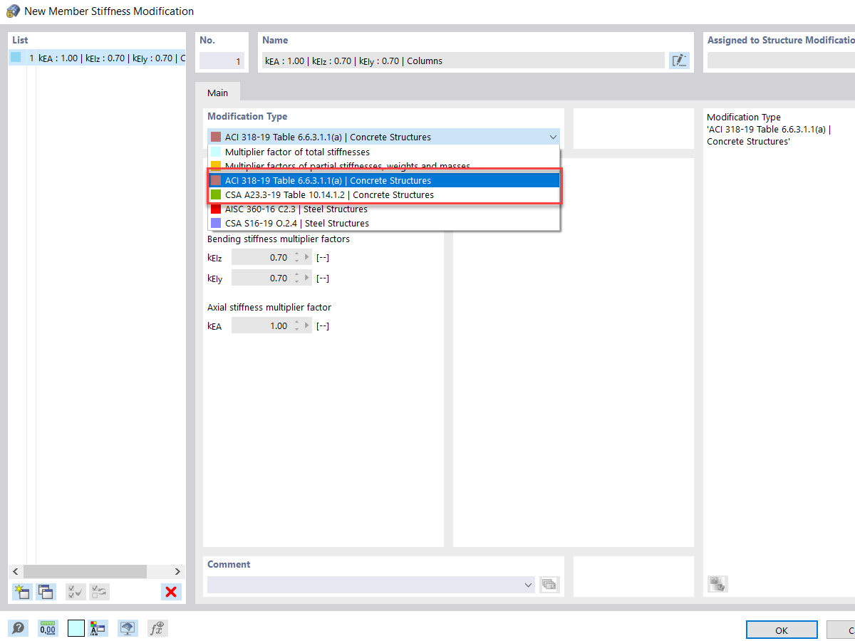Copy the selected stiffness modification
This screenshot has height=641, width=855.
(x=46, y=592)
